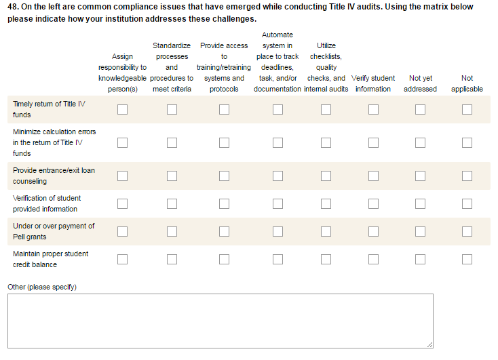Check 'Automate system' for Minimize calculation errors row

click(277, 143)
